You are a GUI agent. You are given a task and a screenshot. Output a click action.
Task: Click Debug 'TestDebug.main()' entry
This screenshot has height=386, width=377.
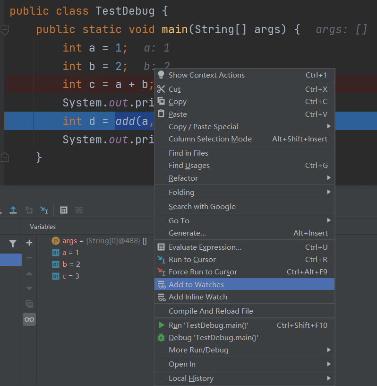click(x=214, y=338)
